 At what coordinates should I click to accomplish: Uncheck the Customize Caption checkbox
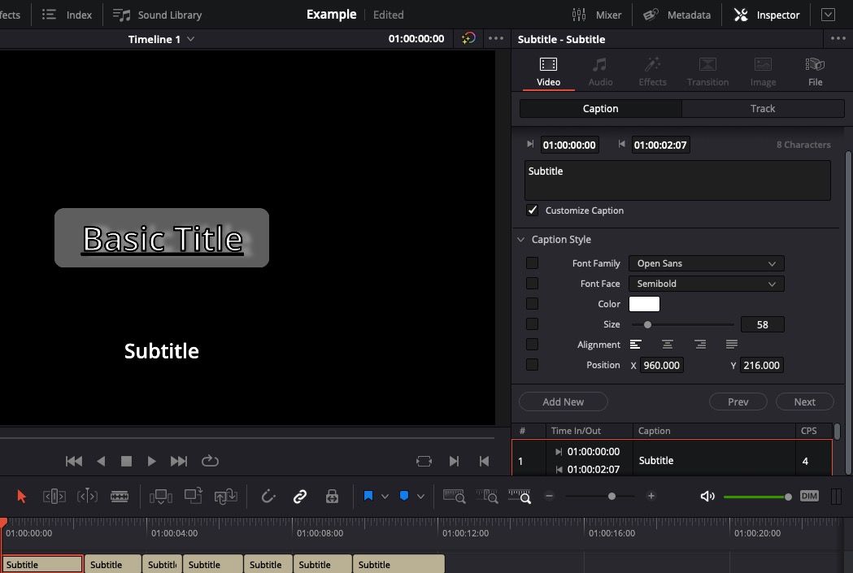click(x=533, y=211)
